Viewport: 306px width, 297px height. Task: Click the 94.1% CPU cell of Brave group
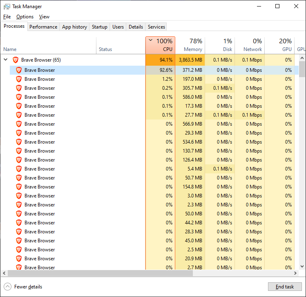pyautogui.click(x=161, y=60)
